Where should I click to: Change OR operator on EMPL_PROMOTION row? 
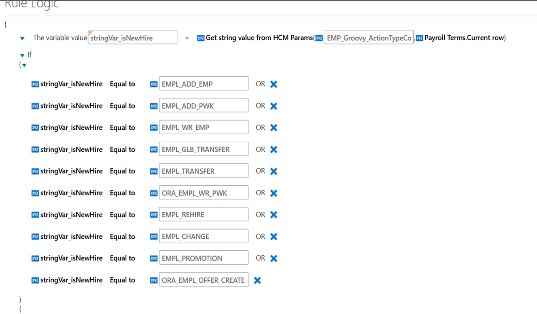260,258
